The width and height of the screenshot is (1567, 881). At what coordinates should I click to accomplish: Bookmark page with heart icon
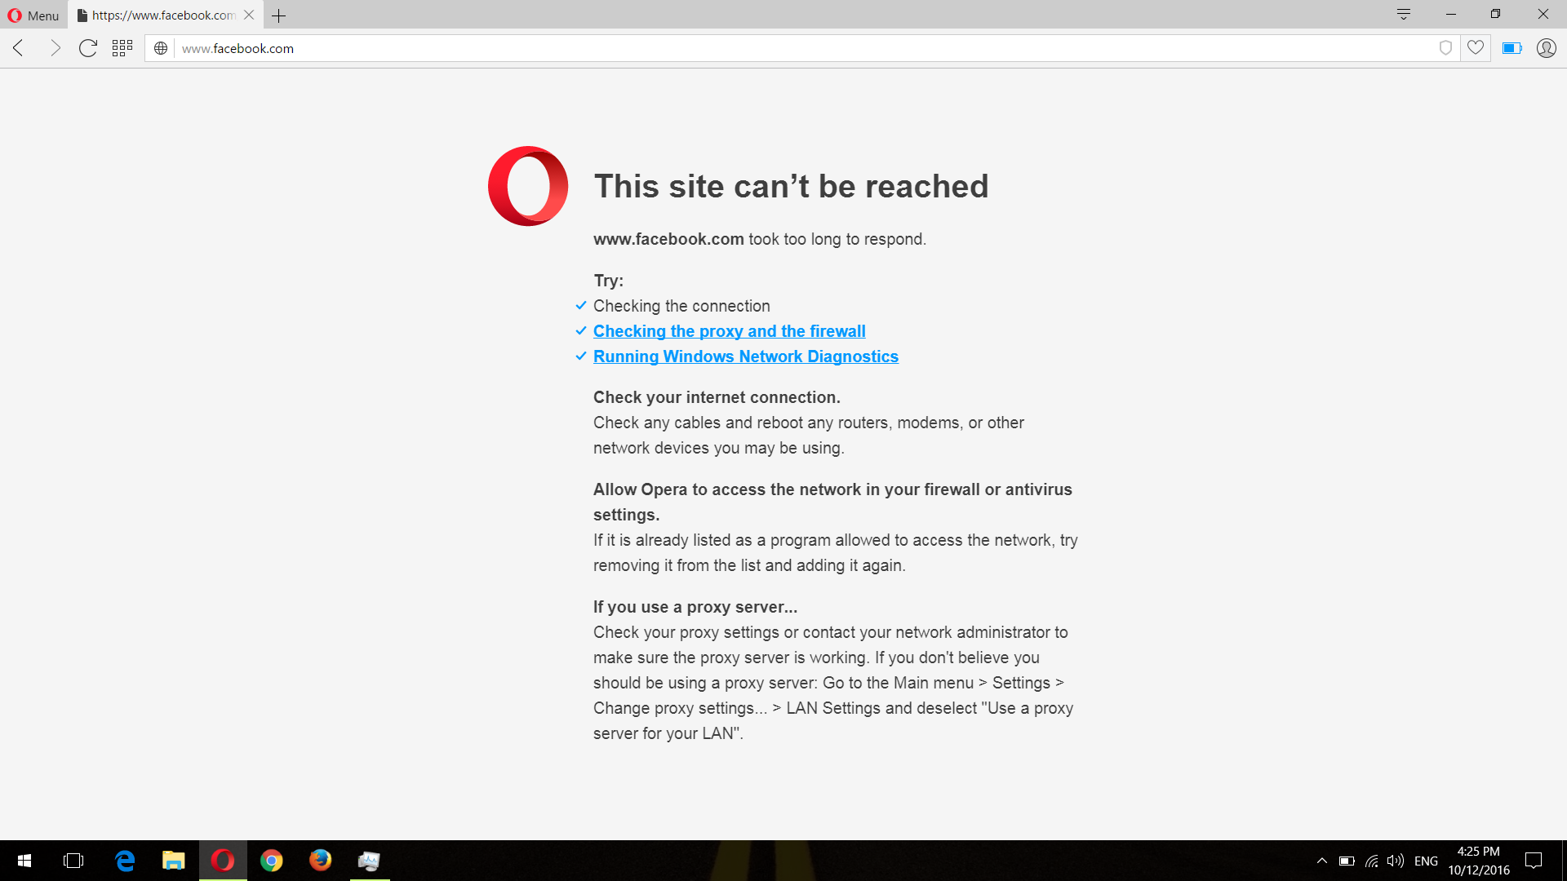click(x=1476, y=48)
